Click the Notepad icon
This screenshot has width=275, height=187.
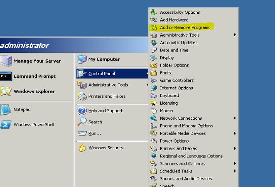(x=6, y=109)
